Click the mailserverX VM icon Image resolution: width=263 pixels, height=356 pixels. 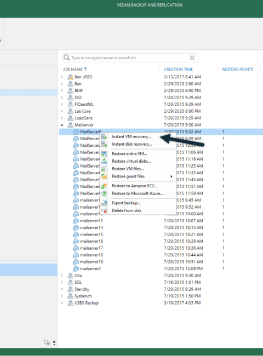[x=76, y=268]
